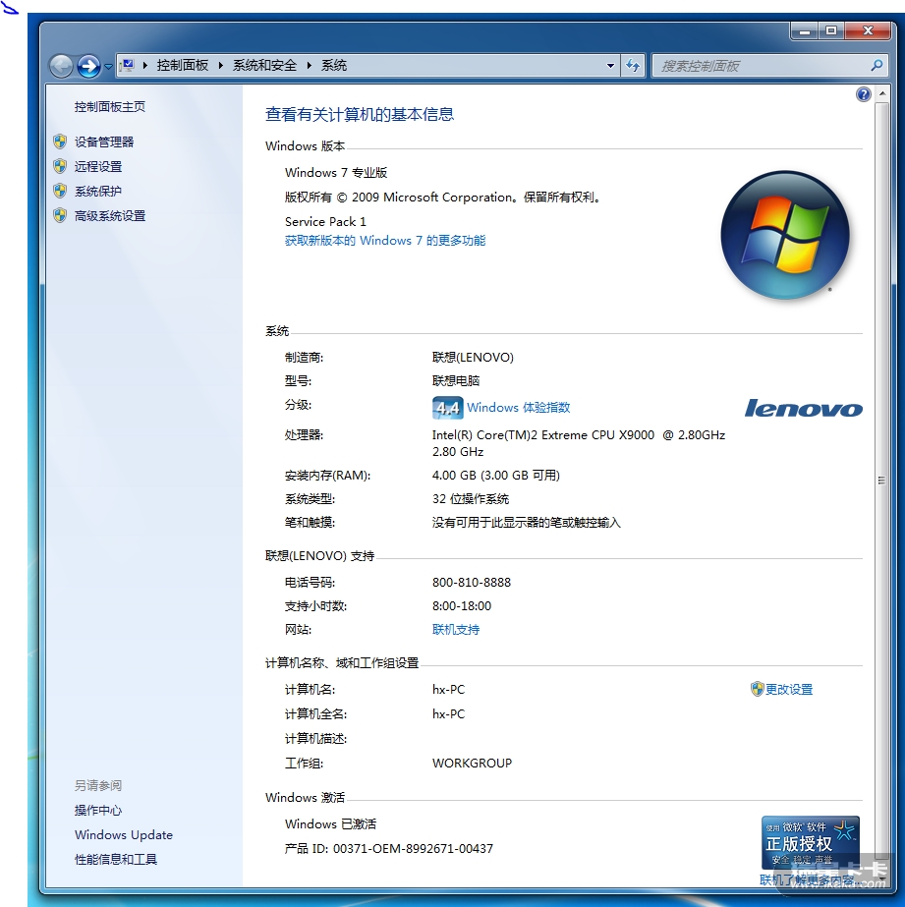Select the 系统 breadcrumb segment

(334, 66)
